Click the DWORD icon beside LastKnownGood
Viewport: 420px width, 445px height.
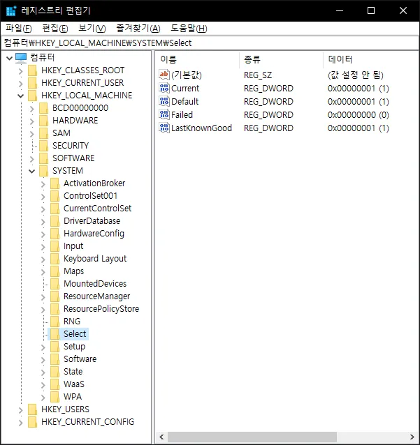(x=164, y=128)
